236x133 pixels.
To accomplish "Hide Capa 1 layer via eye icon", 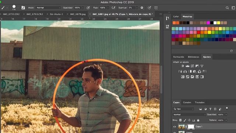I will 174,127.
